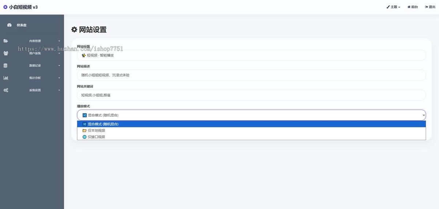Expand the 统计分析 submenu arrow
The height and width of the screenshot is (209, 439).
tap(59, 78)
